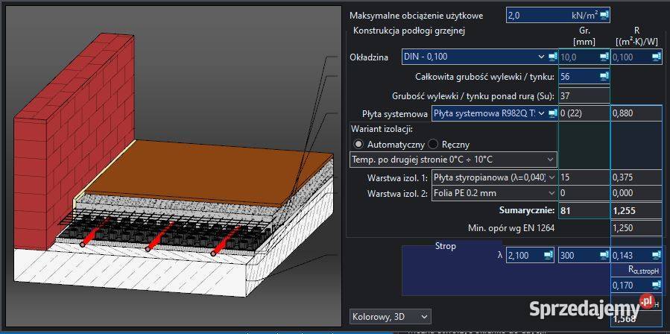Open Warstwa izol. 2 Folia PE dropdown
670x334 pixels.
pyautogui.click(x=494, y=193)
